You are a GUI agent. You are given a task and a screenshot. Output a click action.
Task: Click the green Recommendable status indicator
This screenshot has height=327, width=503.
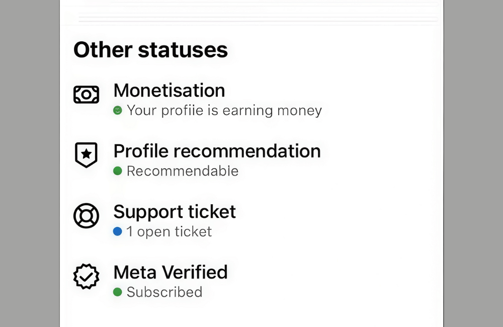click(x=118, y=171)
